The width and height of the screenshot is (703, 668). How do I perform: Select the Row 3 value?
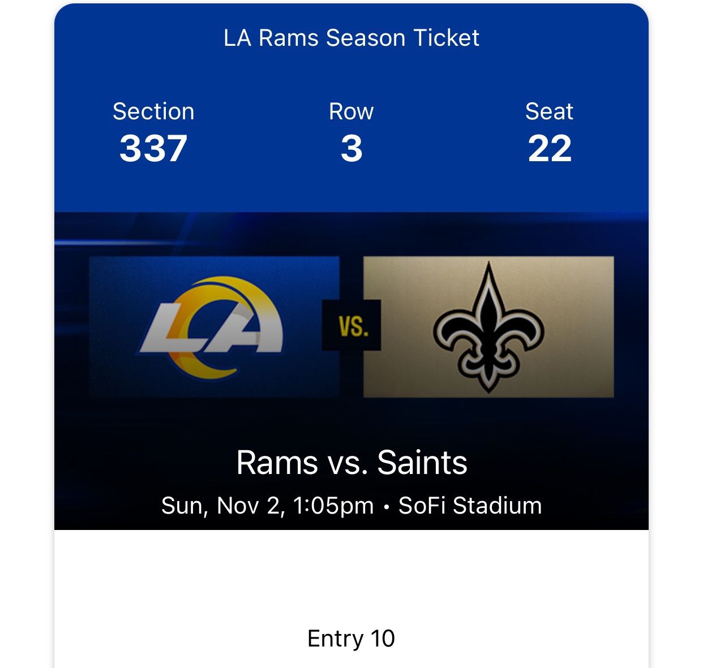click(x=351, y=148)
